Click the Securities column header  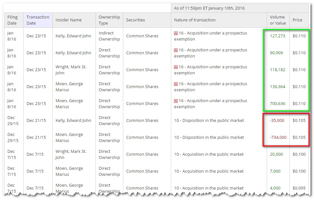[x=135, y=20]
